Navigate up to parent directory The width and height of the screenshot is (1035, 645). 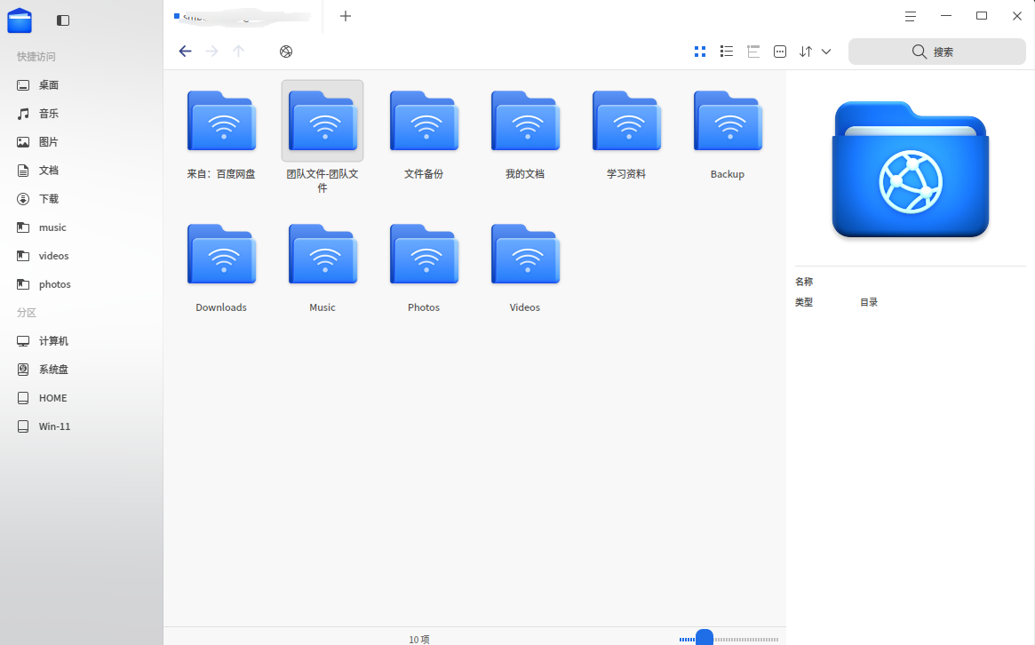pos(238,52)
